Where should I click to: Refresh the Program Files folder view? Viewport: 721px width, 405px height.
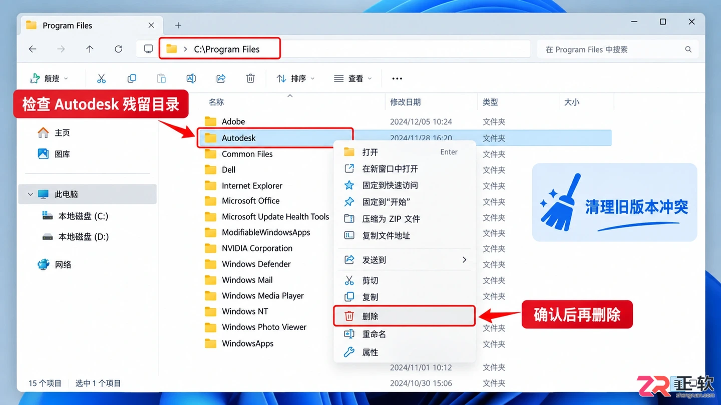click(x=118, y=49)
